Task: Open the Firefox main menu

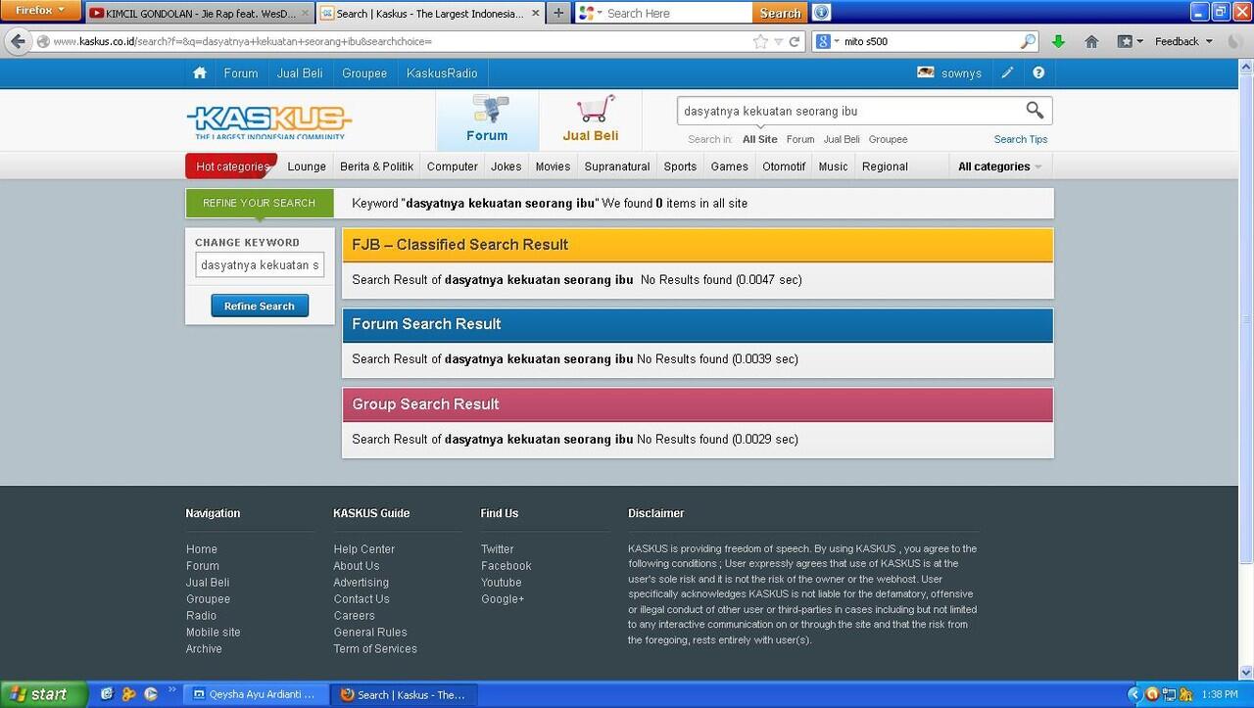Action: [x=40, y=10]
